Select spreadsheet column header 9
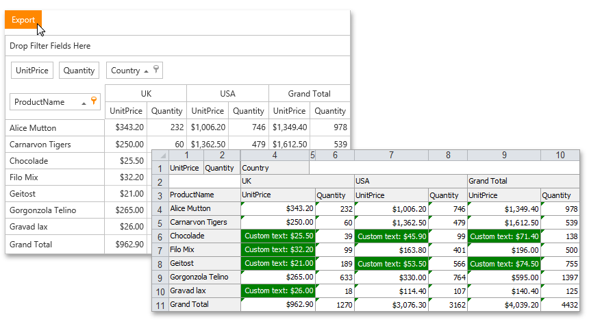Viewport: 589px width, 322px height. pos(504,155)
